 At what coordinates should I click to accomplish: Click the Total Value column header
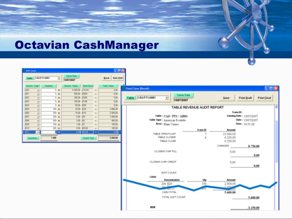108,86
